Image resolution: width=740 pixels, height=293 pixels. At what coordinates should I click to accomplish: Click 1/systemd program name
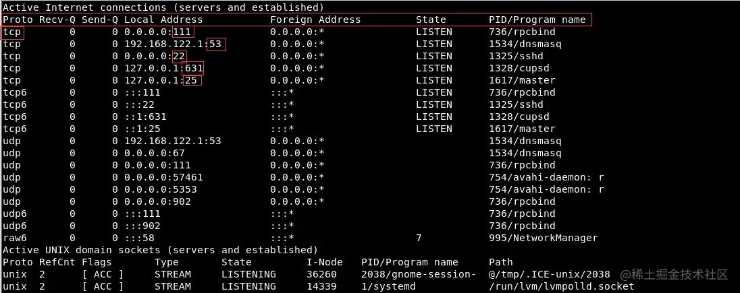click(388, 286)
